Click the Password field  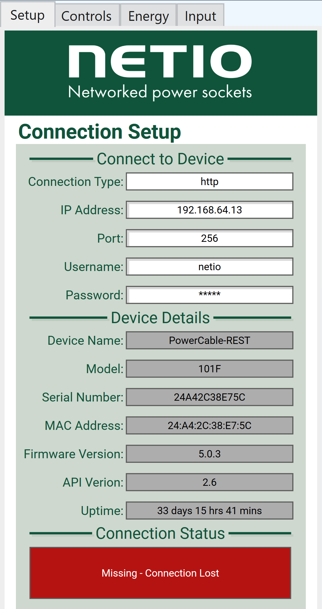coord(210,295)
